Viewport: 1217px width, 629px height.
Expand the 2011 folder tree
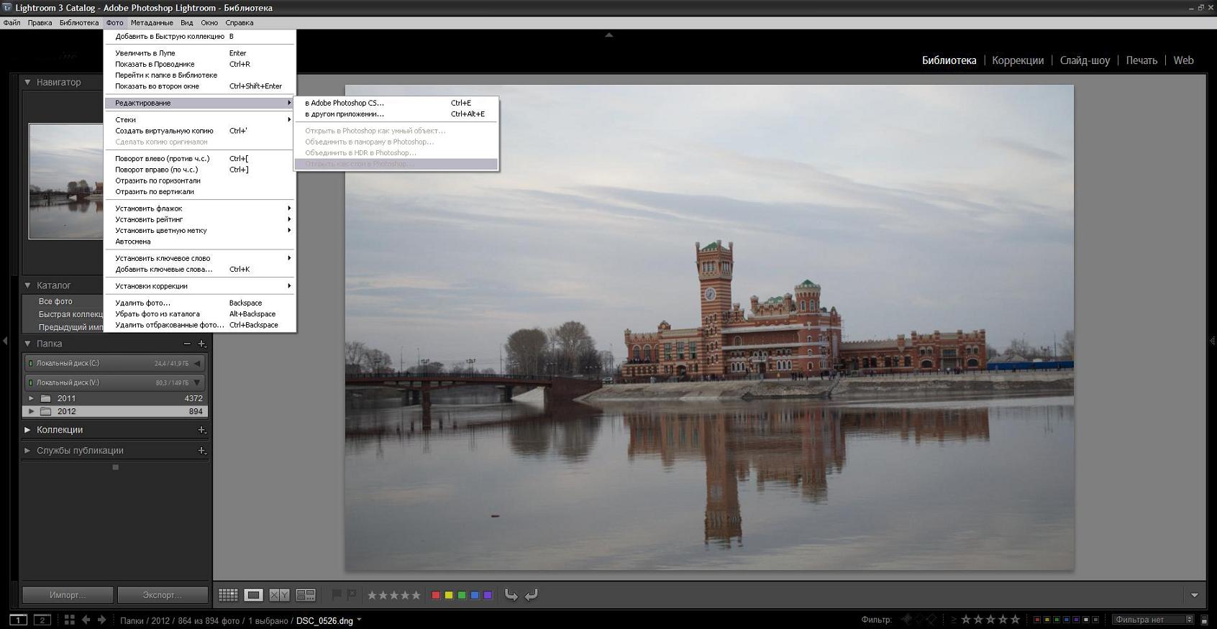pyautogui.click(x=31, y=398)
